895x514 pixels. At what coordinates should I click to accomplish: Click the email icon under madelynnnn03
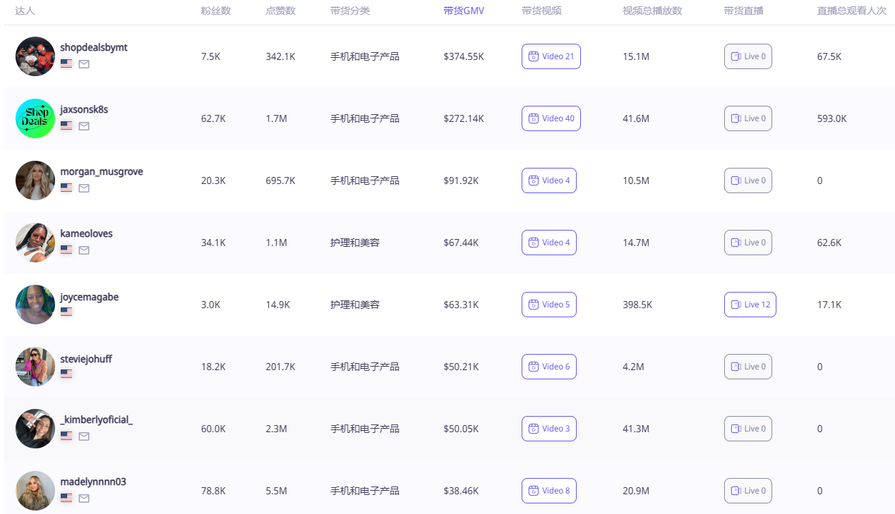tap(84, 498)
